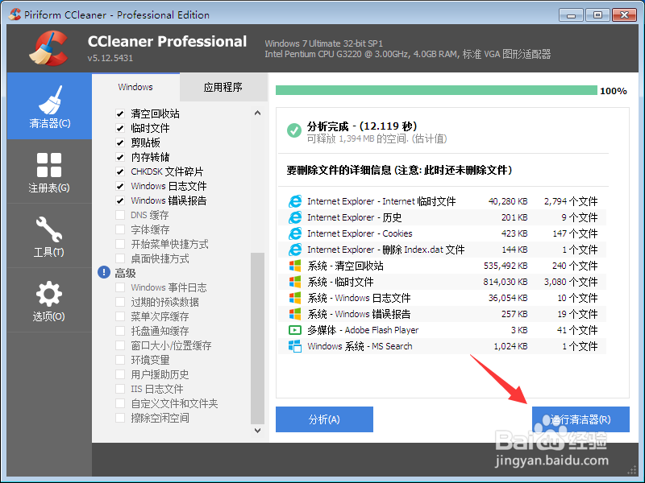Uncheck Windows 日志文件 checkbox in list

pos(120,186)
